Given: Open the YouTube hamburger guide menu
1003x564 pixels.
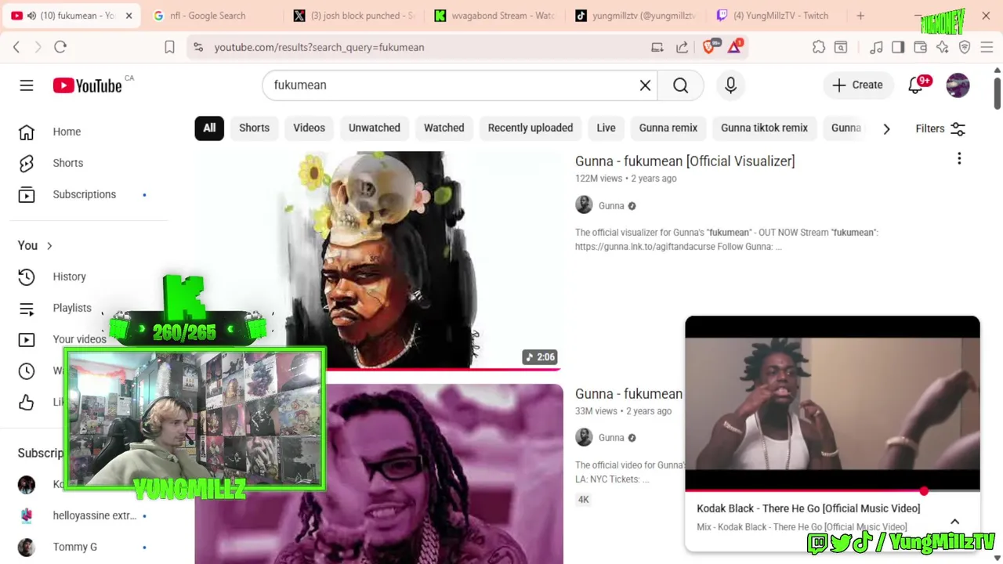Looking at the screenshot, I should click(x=27, y=85).
